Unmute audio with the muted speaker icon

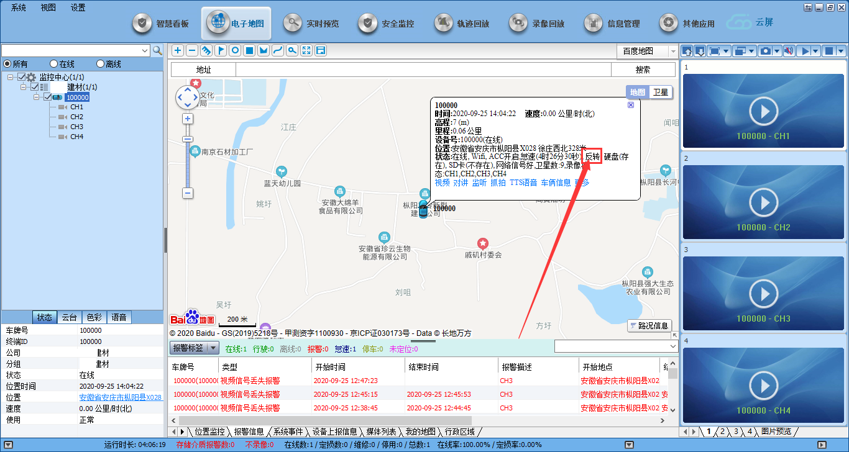click(789, 50)
